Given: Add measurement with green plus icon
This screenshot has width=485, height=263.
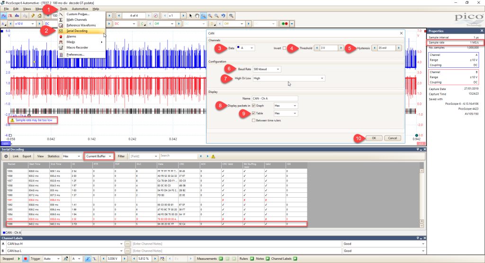Looking at the screenshot, I should (221, 259).
